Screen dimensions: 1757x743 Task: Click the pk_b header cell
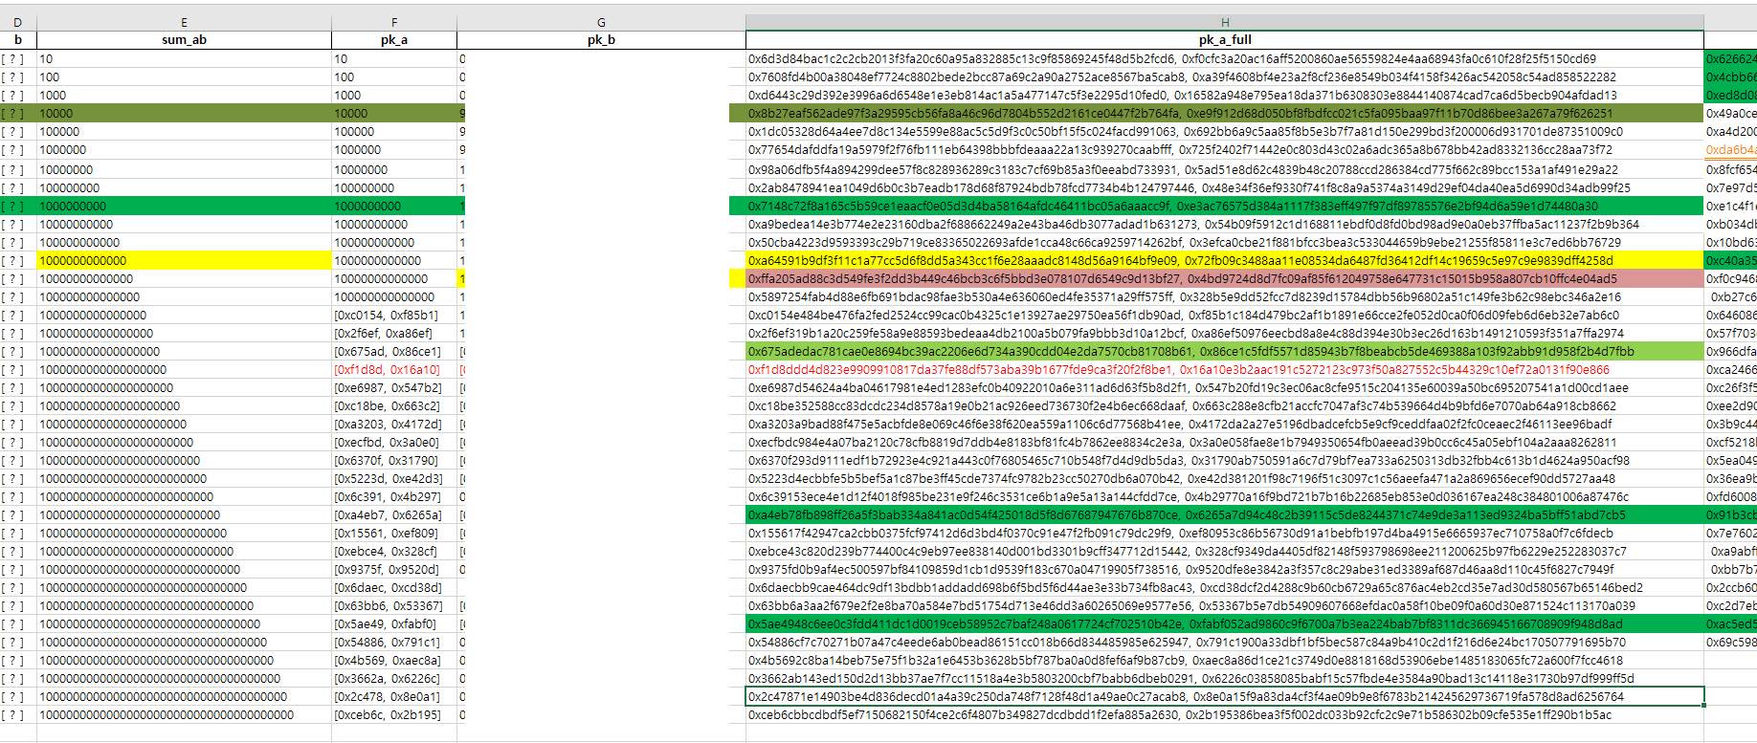601,40
